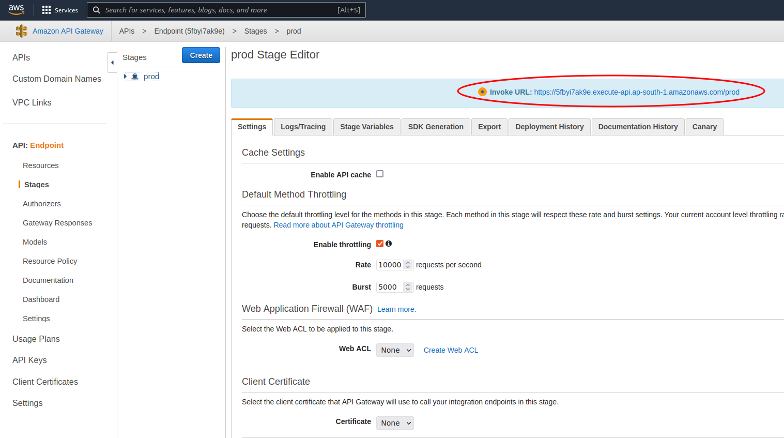
Task: Focus the AWS services search field
Action: point(226,10)
